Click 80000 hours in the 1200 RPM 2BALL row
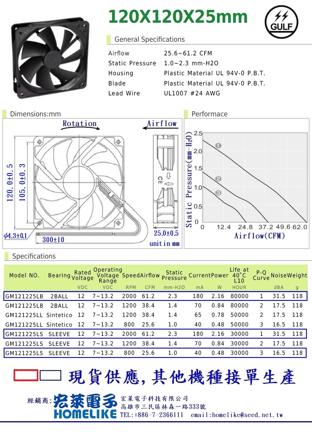Viewport: 312px width, 432px height. pos(239,306)
